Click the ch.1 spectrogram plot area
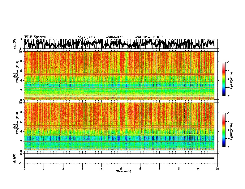The height and width of the screenshot is (189, 245). (119, 75)
